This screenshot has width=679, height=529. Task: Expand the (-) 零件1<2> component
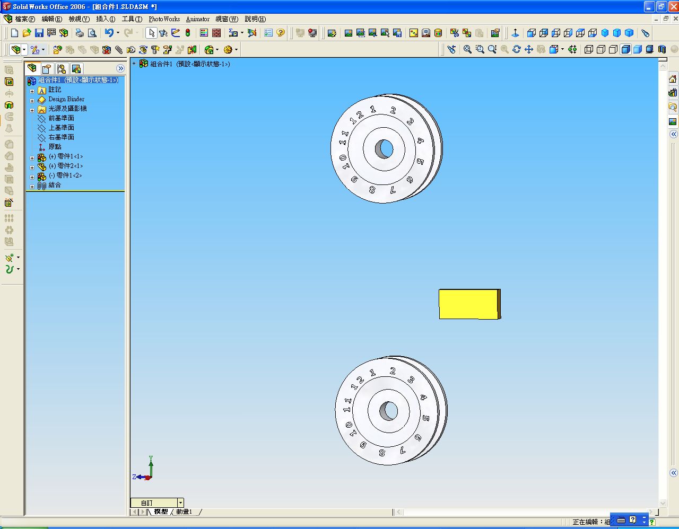32,177
